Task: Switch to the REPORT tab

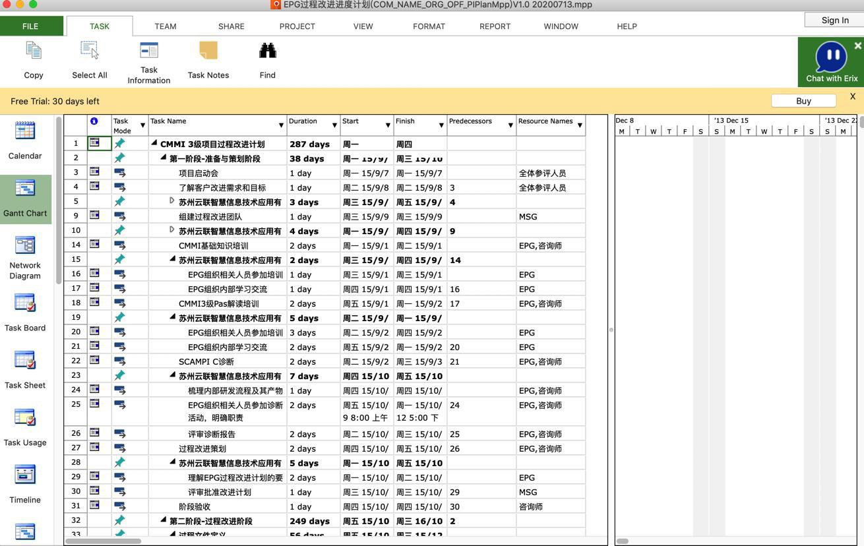Action: pos(495,26)
